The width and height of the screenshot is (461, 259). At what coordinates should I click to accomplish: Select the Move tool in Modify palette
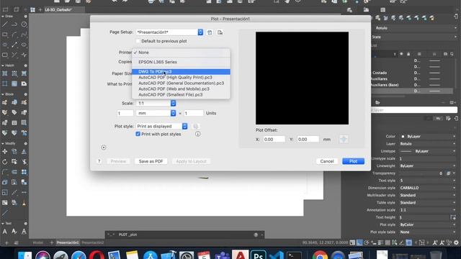click(x=5, y=152)
